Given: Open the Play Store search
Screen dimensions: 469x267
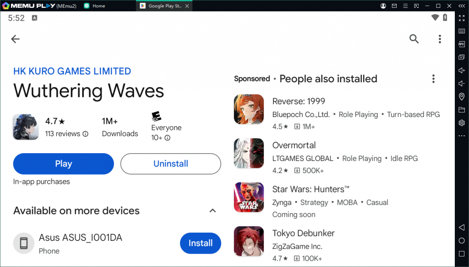Looking at the screenshot, I should coord(414,39).
